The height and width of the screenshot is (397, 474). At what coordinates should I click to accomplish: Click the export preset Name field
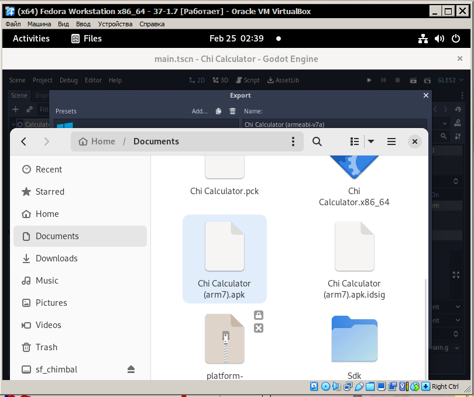pyautogui.click(x=335, y=124)
